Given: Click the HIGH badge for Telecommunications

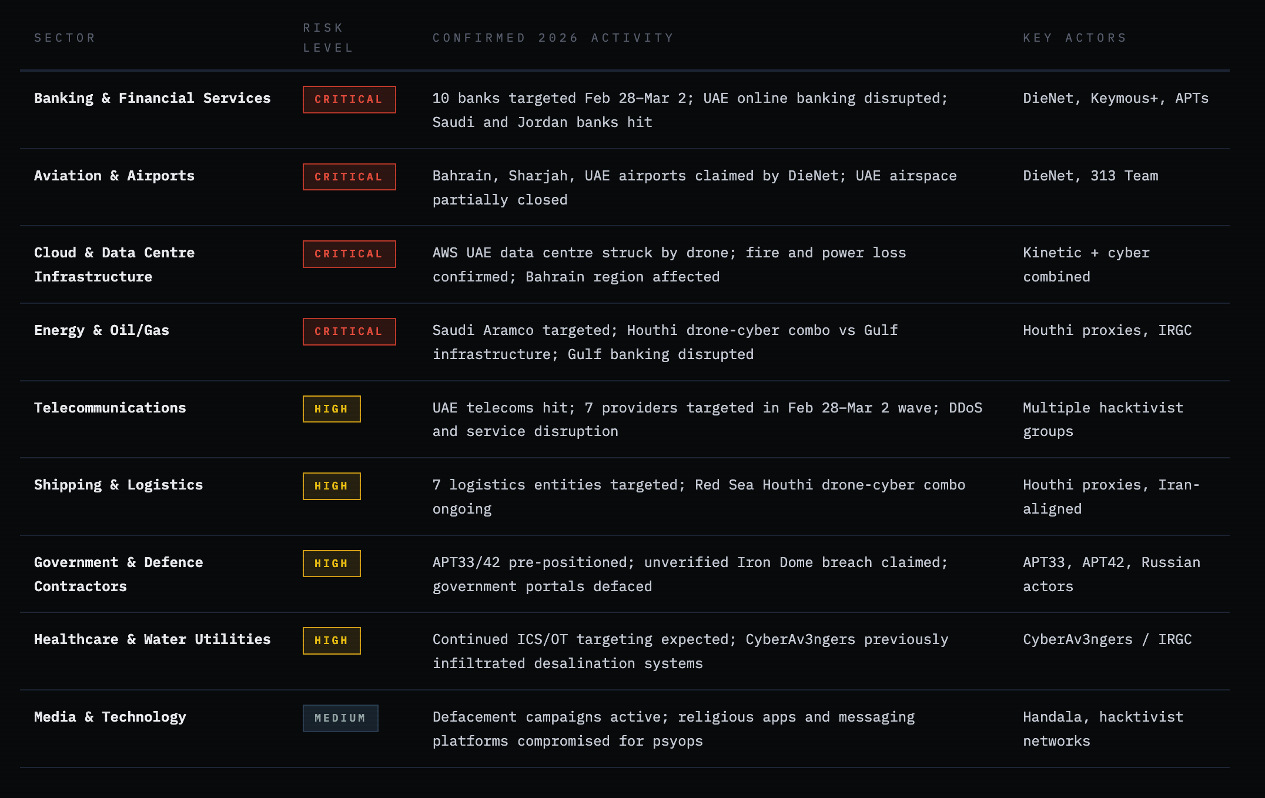Looking at the screenshot, I should [x=332, y=409].
